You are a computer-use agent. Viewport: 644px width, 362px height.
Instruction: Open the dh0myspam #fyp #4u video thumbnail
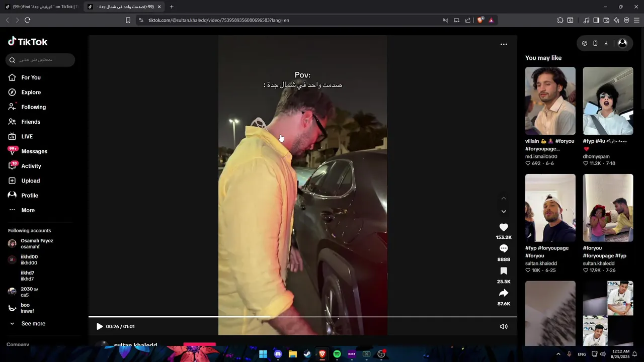(x=608, y=101)
